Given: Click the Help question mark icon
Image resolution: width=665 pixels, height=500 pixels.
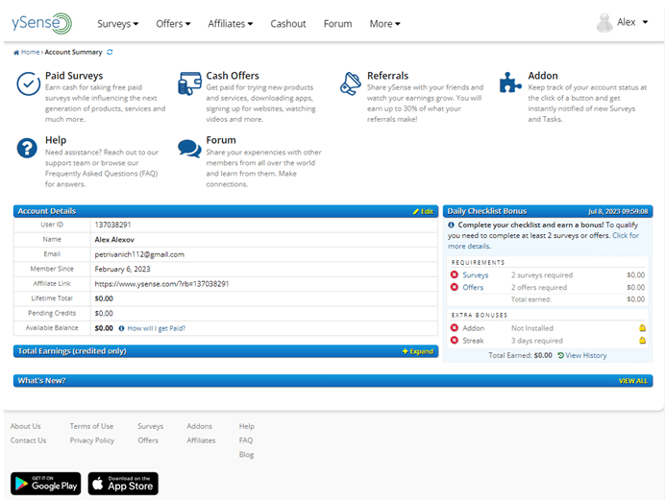Looking at the screenshot, I should (x=27, y=148).
